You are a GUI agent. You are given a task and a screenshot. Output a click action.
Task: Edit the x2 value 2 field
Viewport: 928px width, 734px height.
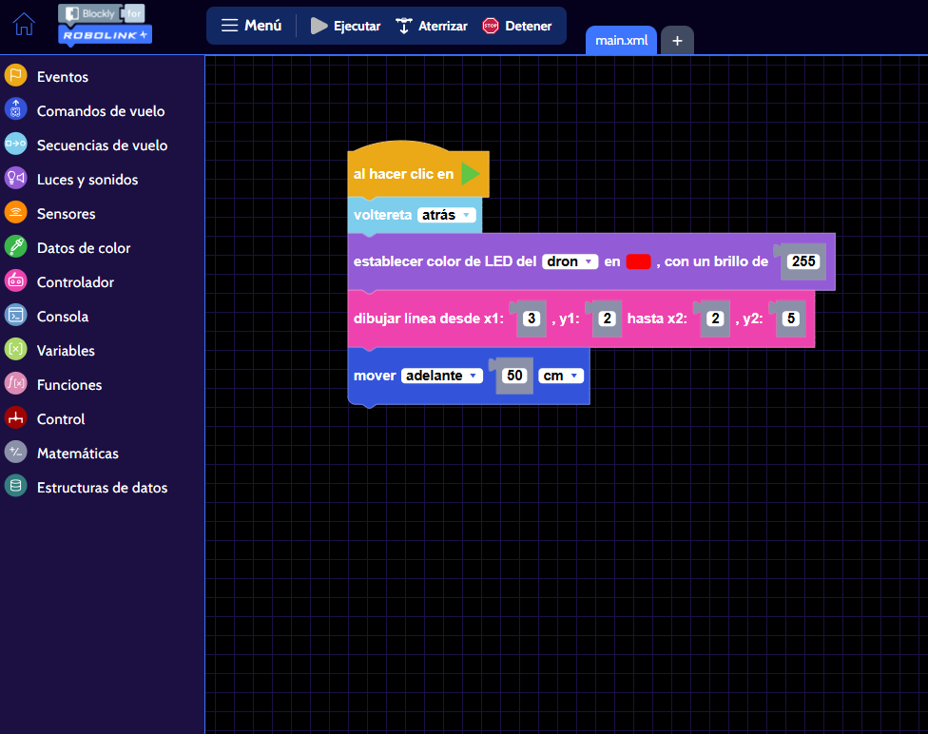click(x=716, y=319)
